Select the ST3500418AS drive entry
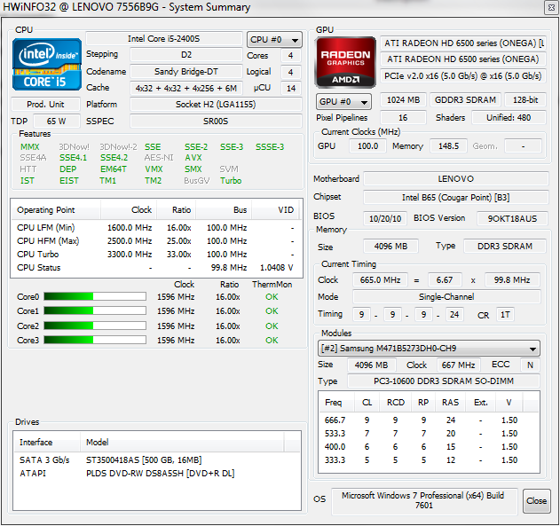560x526 pixels. click(x=142, y=459)
